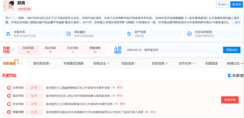
Task: Click the 商业履历 document icon
Action: click(x=69, y=34)
